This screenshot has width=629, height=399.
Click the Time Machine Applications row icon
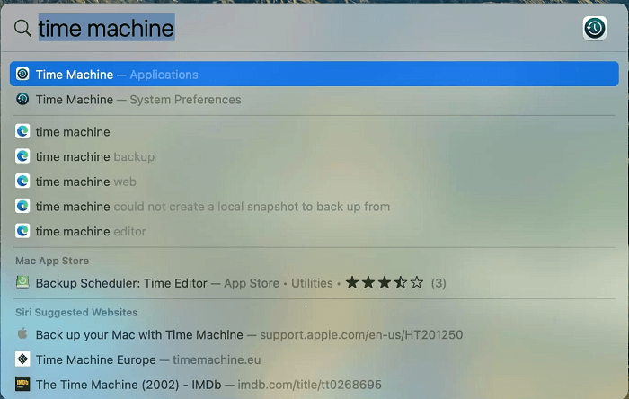(x=22, y=75)
